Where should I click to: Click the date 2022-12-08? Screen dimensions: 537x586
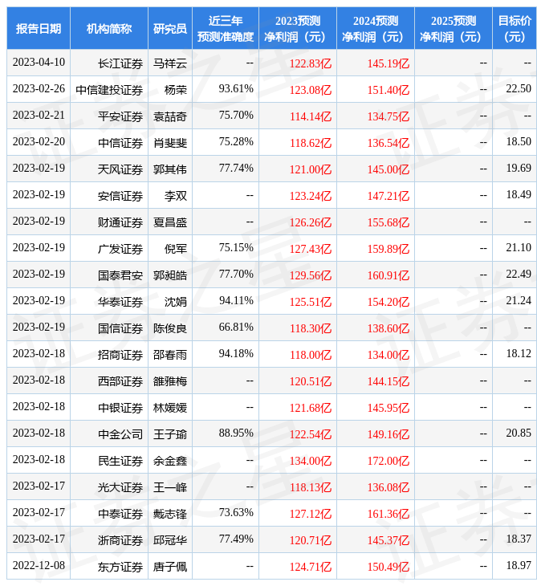(x=39, y=565)
